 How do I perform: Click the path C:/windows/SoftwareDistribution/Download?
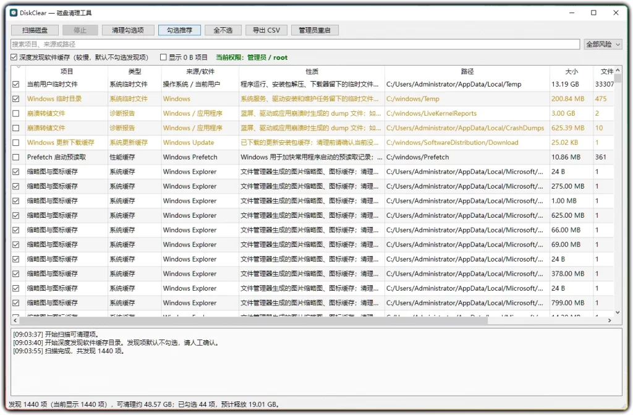pos(452,143)
